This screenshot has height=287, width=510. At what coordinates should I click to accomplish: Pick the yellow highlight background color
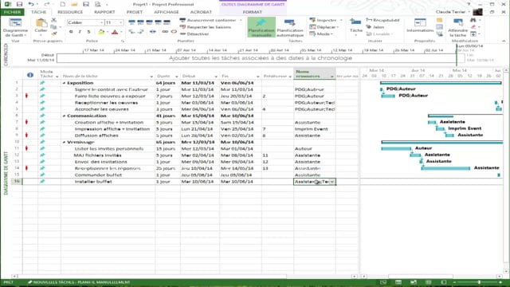(x=101, y=32)
